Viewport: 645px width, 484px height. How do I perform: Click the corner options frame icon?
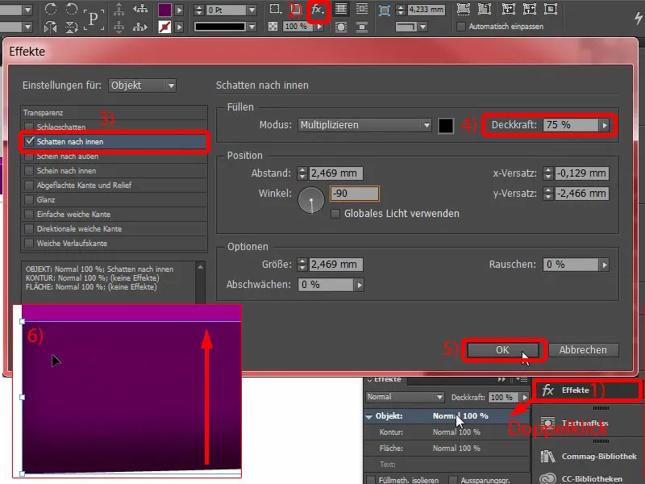point(385,10)
